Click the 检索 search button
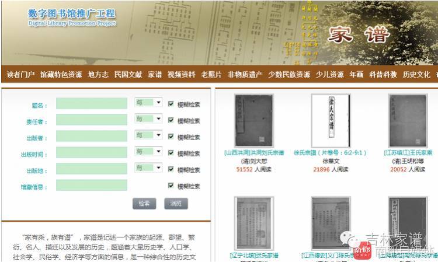The height and width of the screenshot is (262, 438). point(144,204)
